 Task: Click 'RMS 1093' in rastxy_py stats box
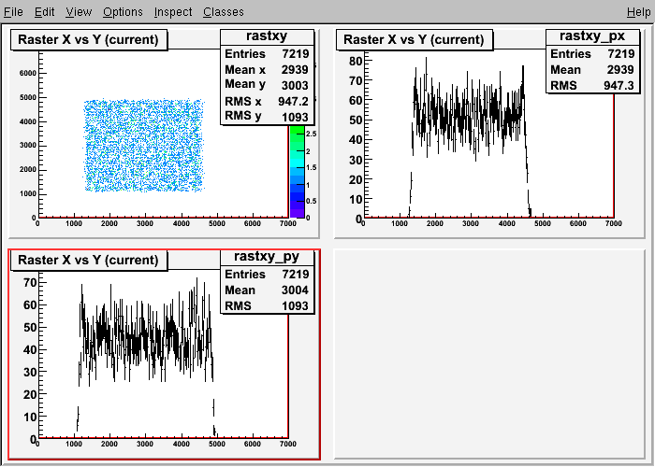[267, 305]
